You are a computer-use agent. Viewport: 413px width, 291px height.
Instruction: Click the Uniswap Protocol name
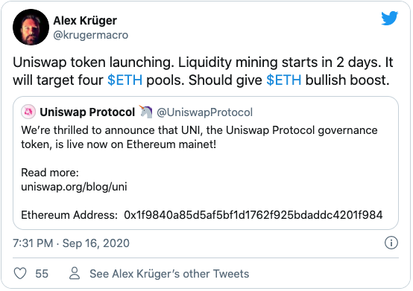tap(87, 112)
